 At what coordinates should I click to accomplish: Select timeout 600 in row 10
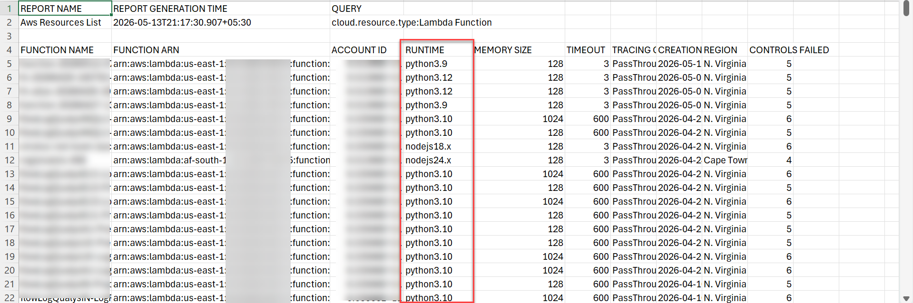[588, 133]
